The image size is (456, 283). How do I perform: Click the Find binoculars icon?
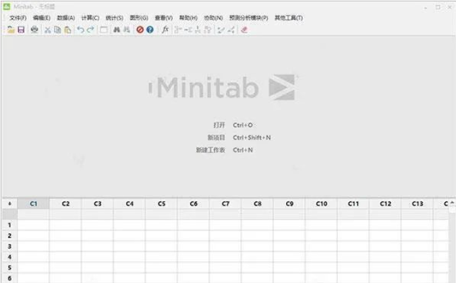tap(117, 30)
